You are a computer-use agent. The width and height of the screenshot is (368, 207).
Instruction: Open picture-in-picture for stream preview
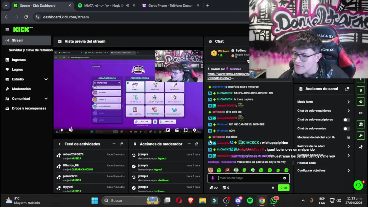click(168, 130)
